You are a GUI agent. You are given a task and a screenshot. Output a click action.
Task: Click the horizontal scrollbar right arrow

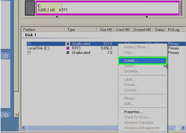coord(183,128)
